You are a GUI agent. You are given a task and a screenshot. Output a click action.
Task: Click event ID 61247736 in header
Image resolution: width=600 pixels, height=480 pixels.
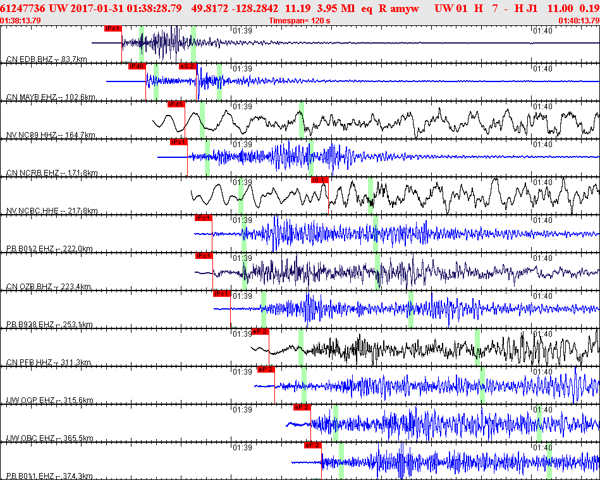click(x=23, y=8)
